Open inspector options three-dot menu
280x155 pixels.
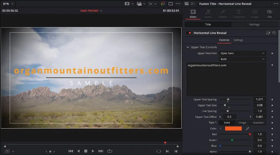point(276,4)
